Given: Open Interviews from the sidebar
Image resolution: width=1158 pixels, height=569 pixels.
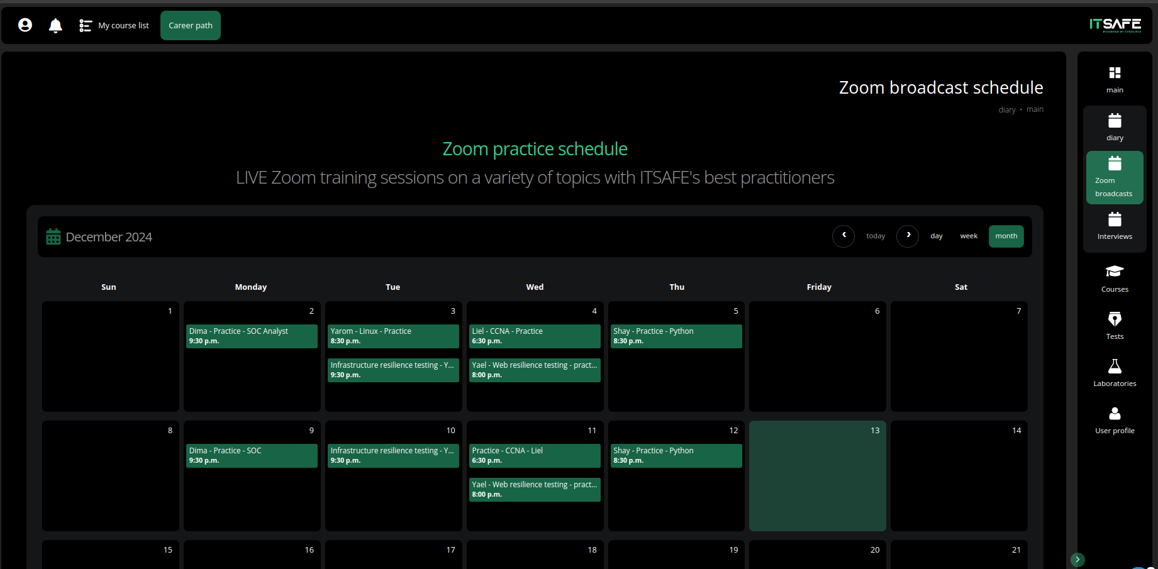Looking at the screenshot, I should 1115,226.
